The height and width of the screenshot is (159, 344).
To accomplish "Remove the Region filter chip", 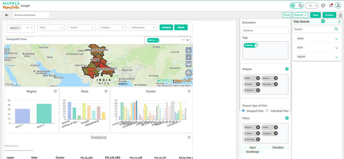I will [258, 127].
